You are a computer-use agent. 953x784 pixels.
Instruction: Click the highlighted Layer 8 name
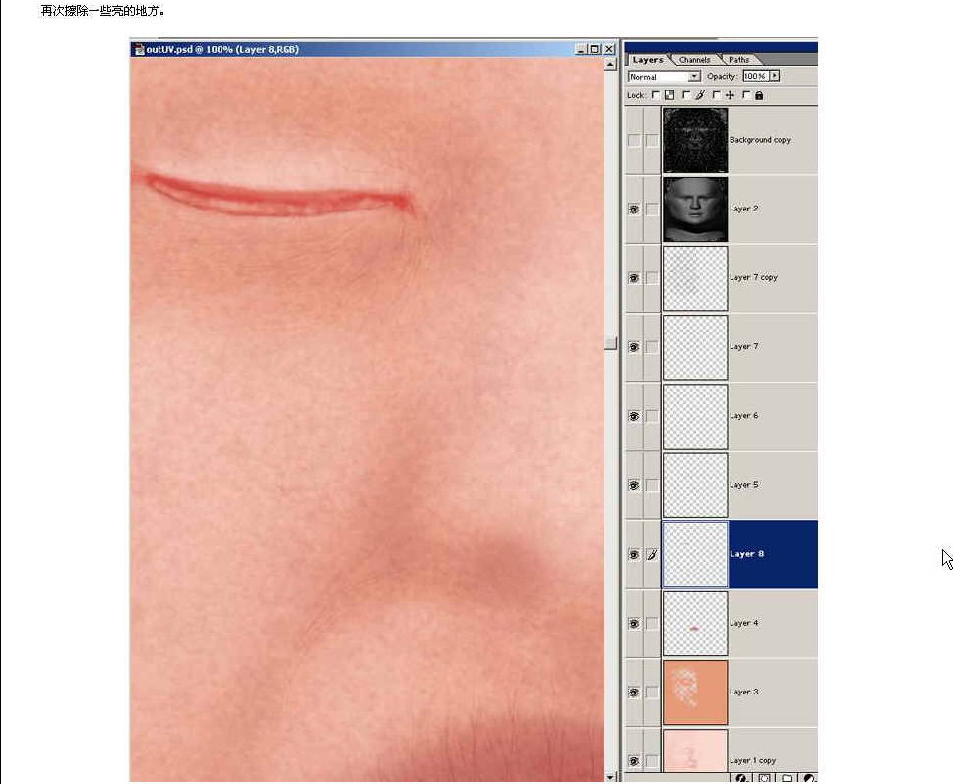[747, 554]
